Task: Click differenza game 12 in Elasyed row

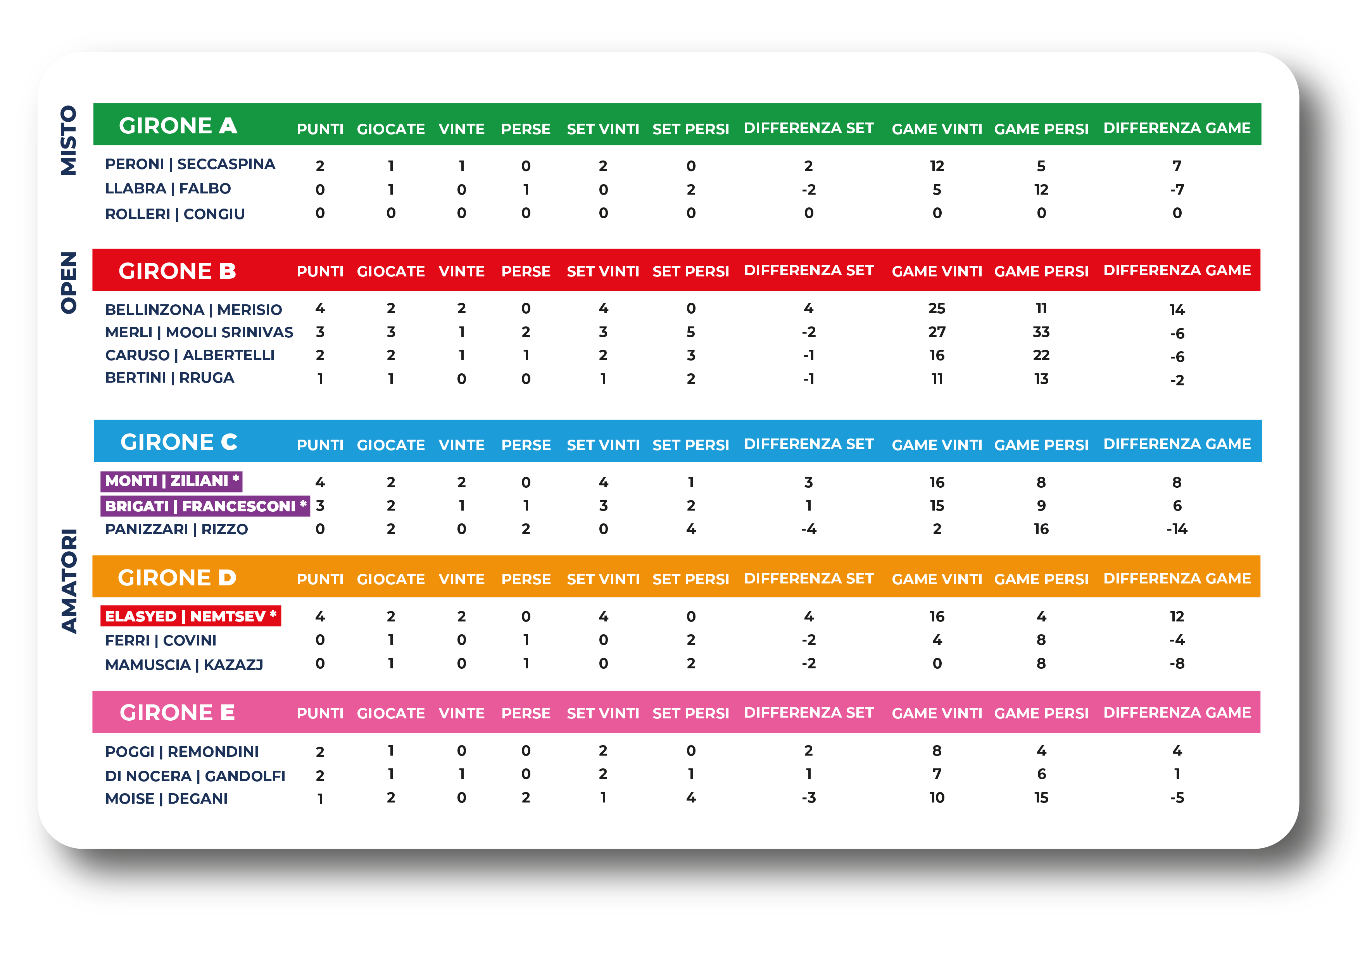Action: 1177,617
